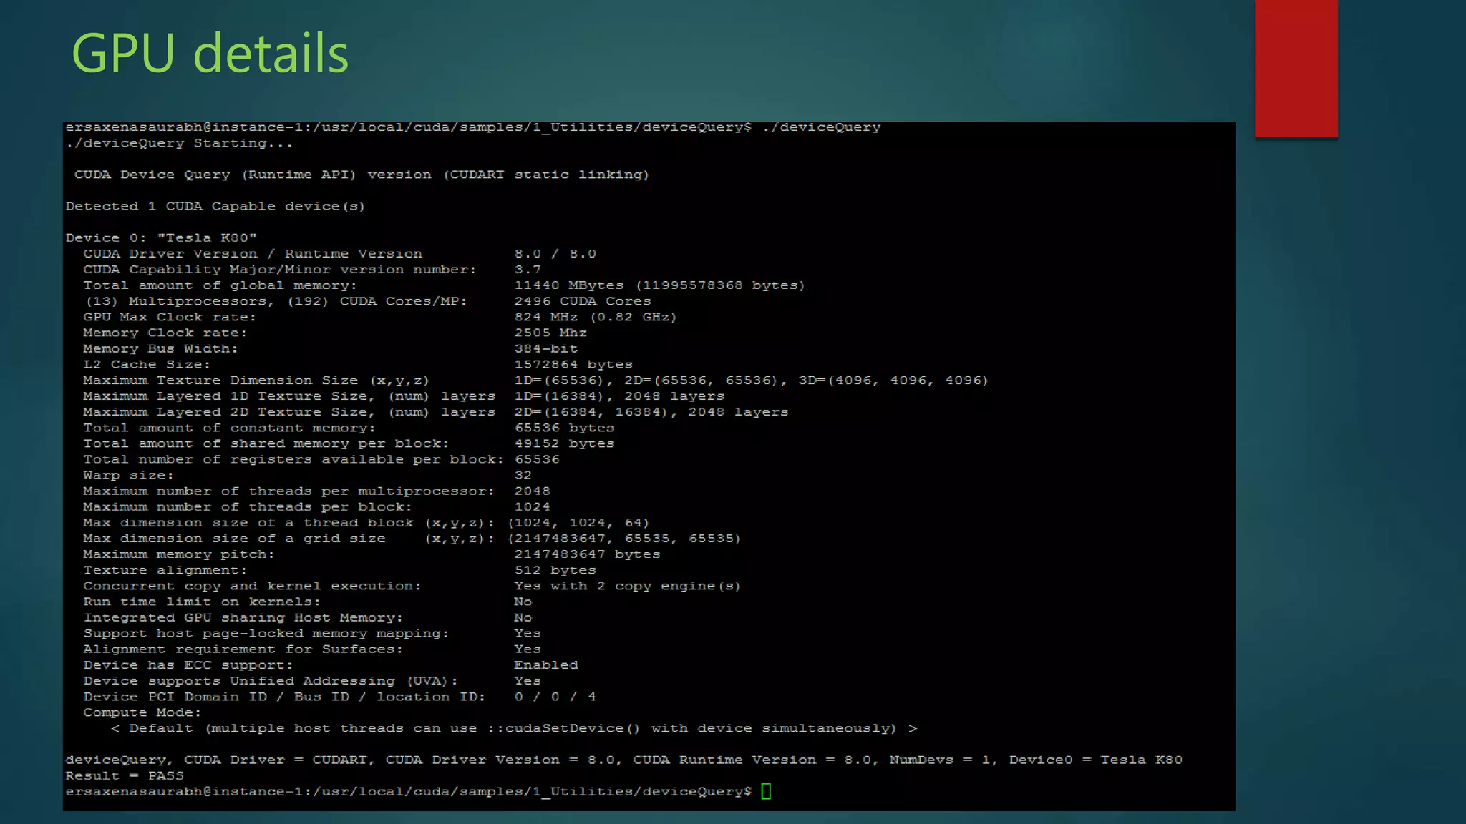Click the Compute Mode label
1466x824 pixels.
(x=142, y=712)
